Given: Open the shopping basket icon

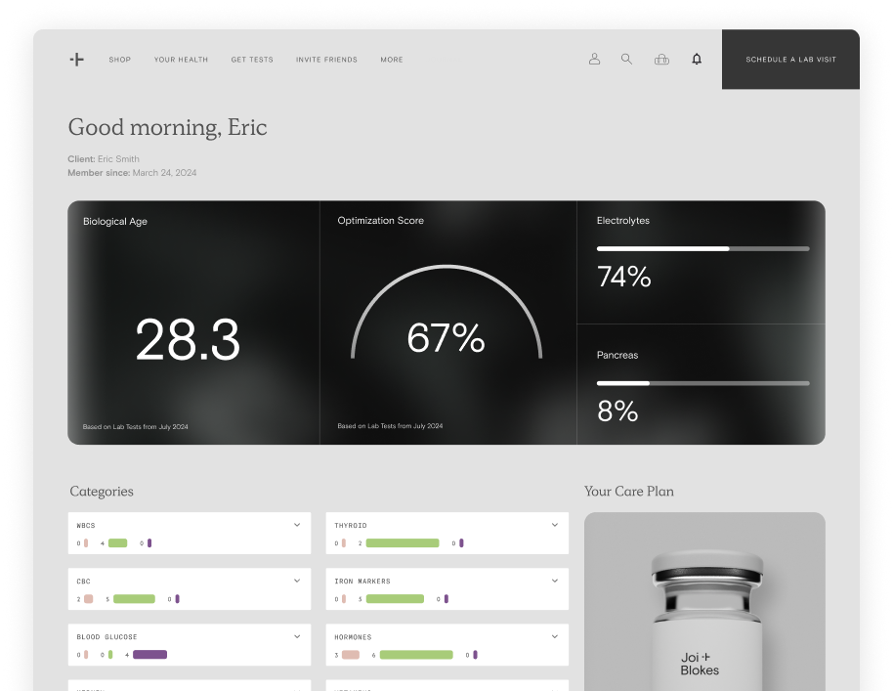Looking at the screenshot, I should click(661, 60).
